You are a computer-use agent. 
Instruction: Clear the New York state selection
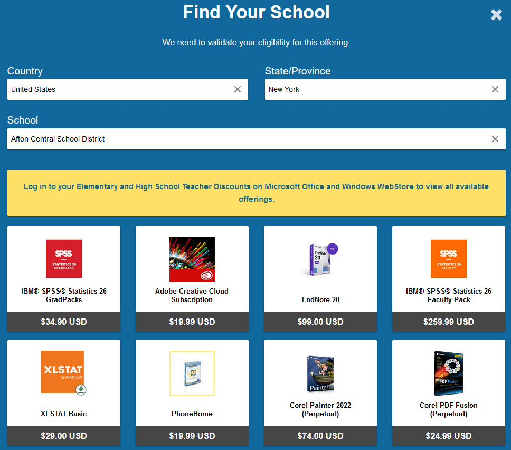495,89
